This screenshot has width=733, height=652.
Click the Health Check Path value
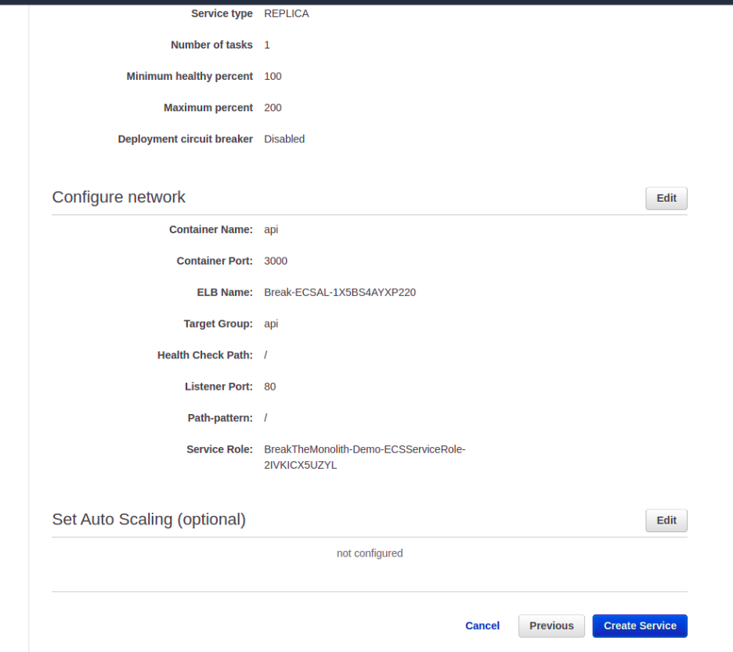pyautogui.click(x=265, y=355)
